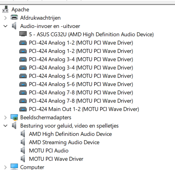Click the printer icon beside Afdrukwachtrijen

(x=14, y=18)
